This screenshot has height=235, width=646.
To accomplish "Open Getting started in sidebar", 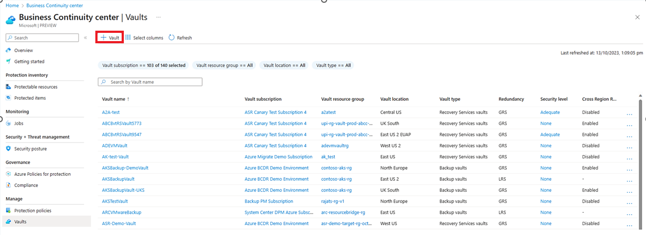I will [29, 61].
